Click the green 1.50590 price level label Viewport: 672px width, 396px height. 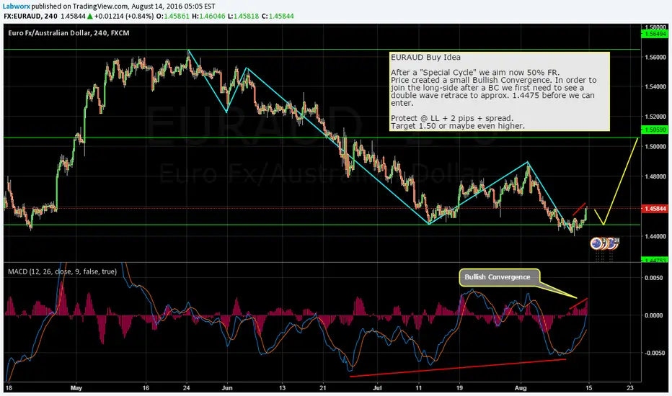tap(654, 130)
